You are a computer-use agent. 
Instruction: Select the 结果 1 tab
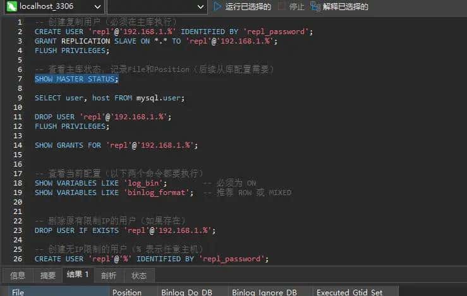click(78, 275)
